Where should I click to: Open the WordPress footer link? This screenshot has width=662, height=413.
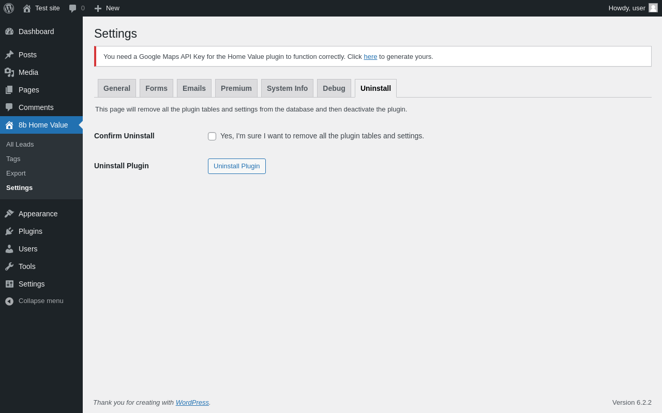[x=192, y=403]
